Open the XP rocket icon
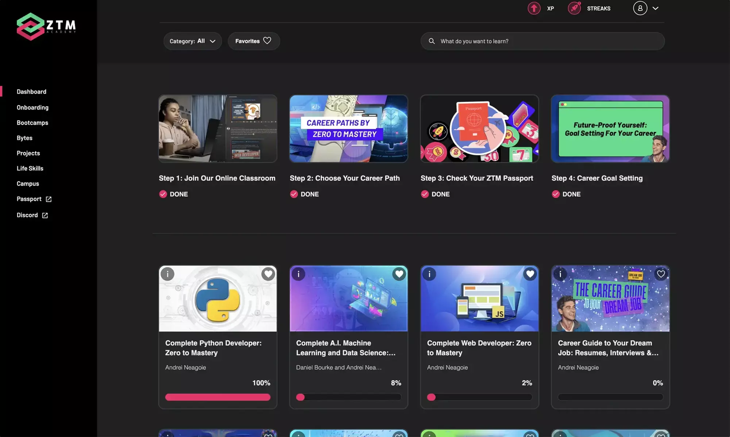Image resolution: width=730 pixels, height=437 pixels. 534,8
